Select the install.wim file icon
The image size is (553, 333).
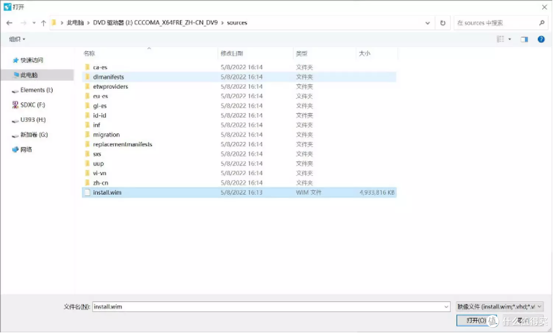tap(87, 193)
